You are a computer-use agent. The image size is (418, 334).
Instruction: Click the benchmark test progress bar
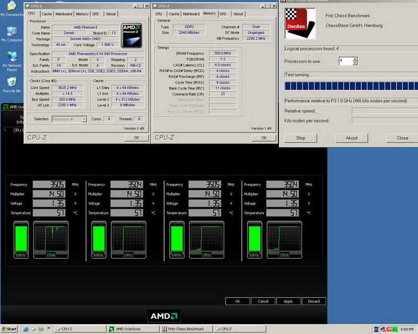pyautogui.click(x=351, y=86)
